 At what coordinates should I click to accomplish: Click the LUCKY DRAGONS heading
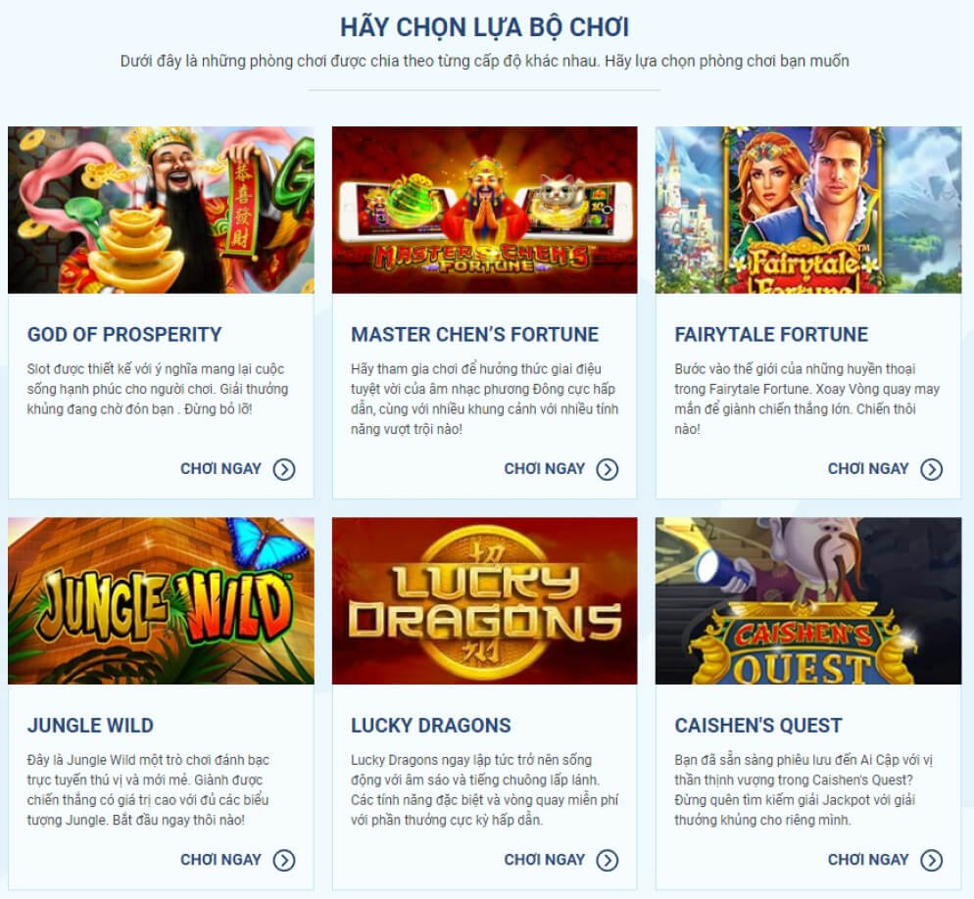(430, 725)
